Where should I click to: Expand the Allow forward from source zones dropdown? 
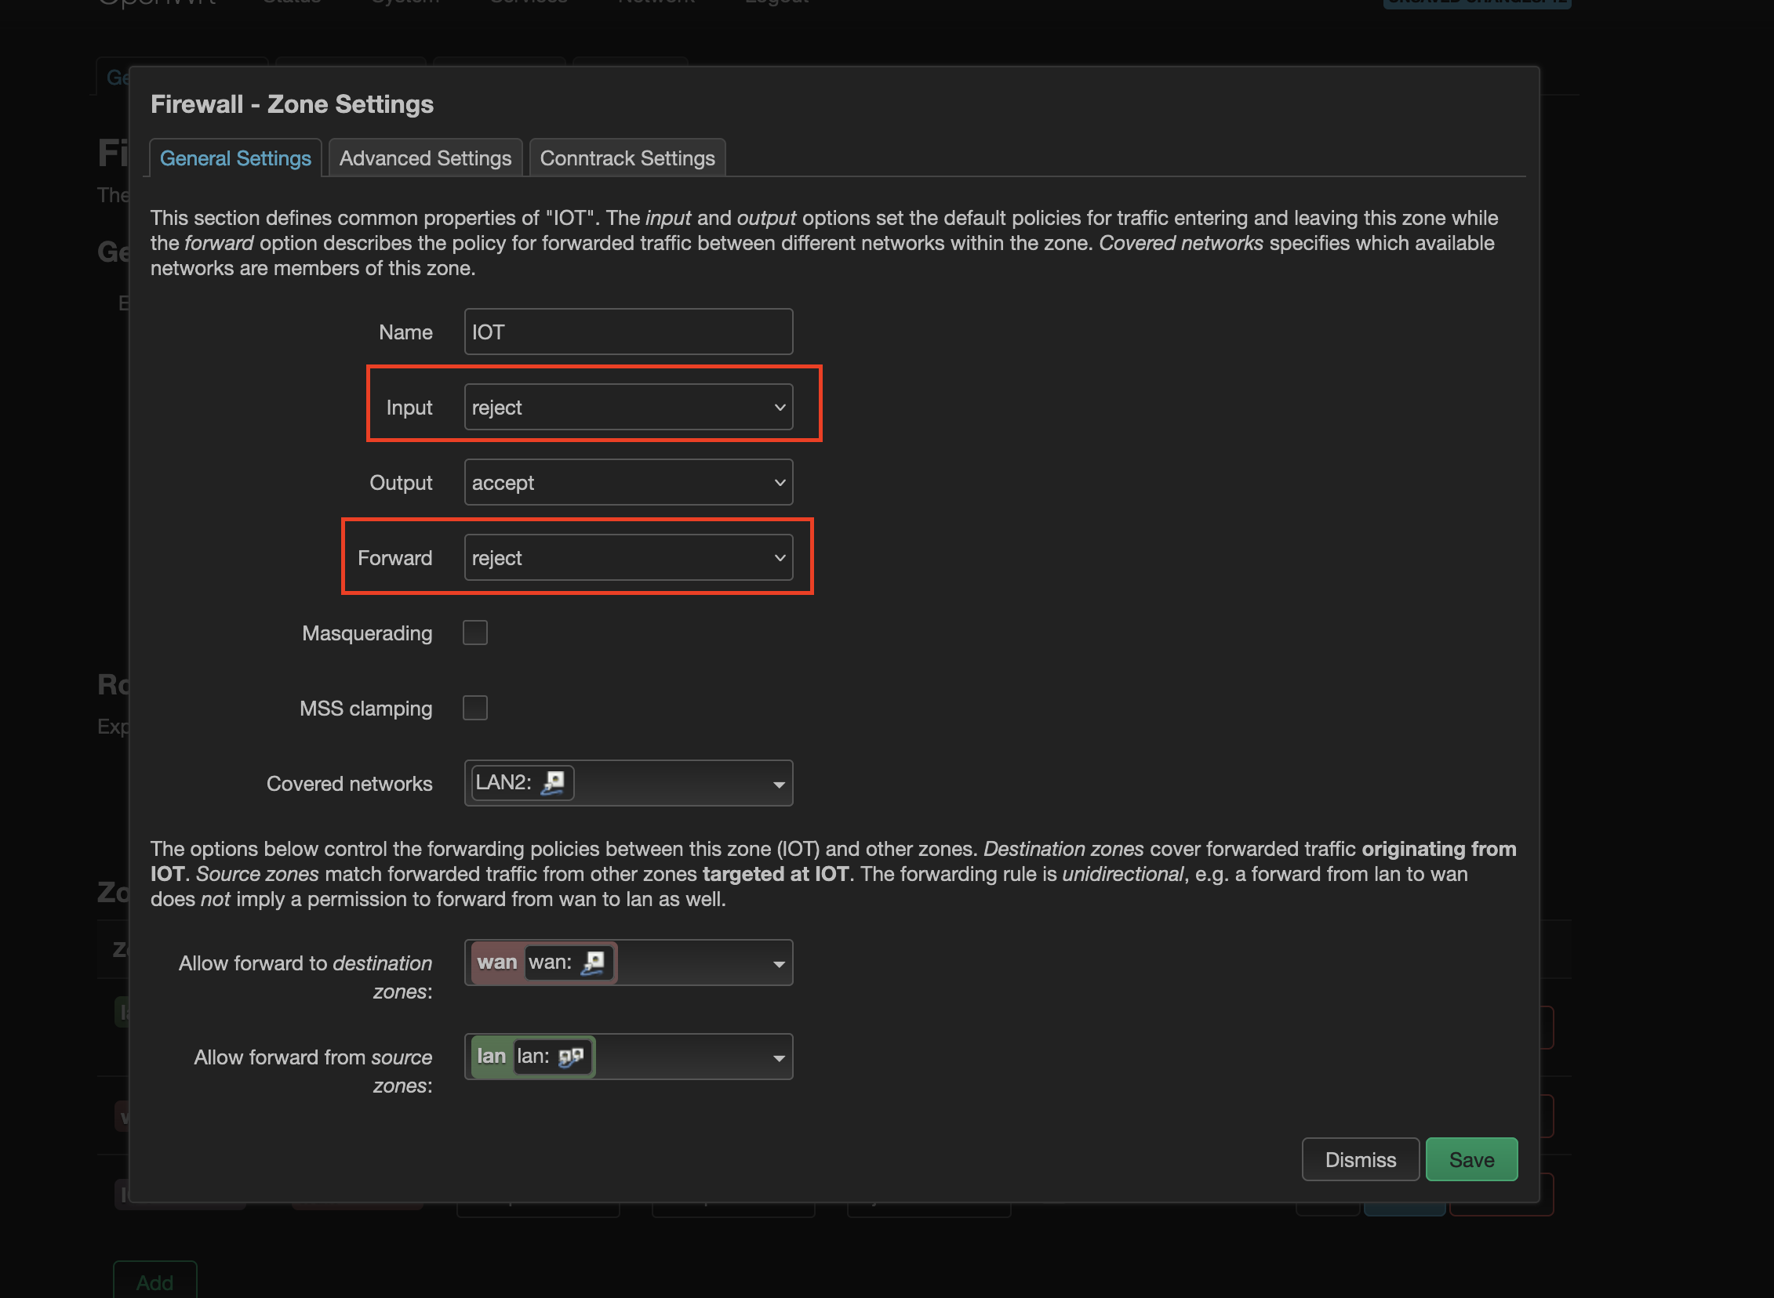pyautogui.click(x=776, y=1057)
